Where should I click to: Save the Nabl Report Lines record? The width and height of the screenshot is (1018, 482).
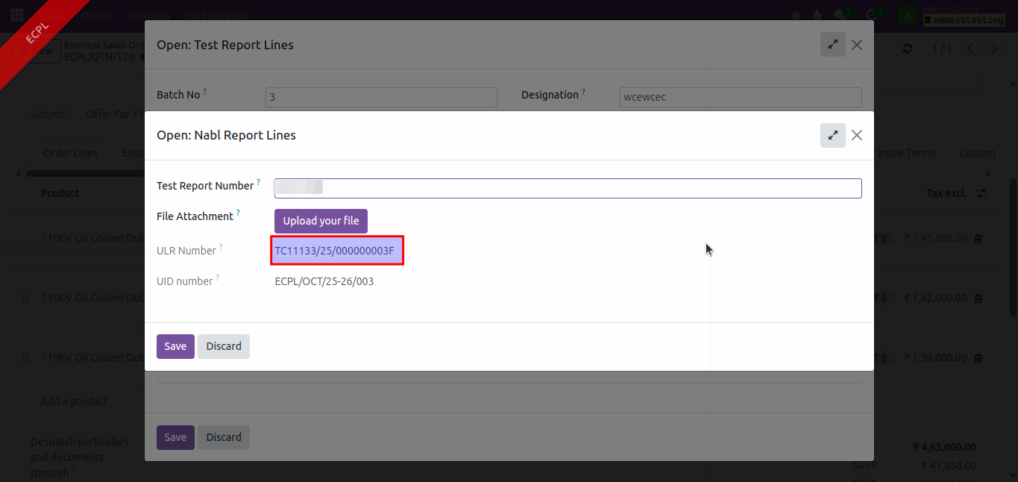click(175, 346)
